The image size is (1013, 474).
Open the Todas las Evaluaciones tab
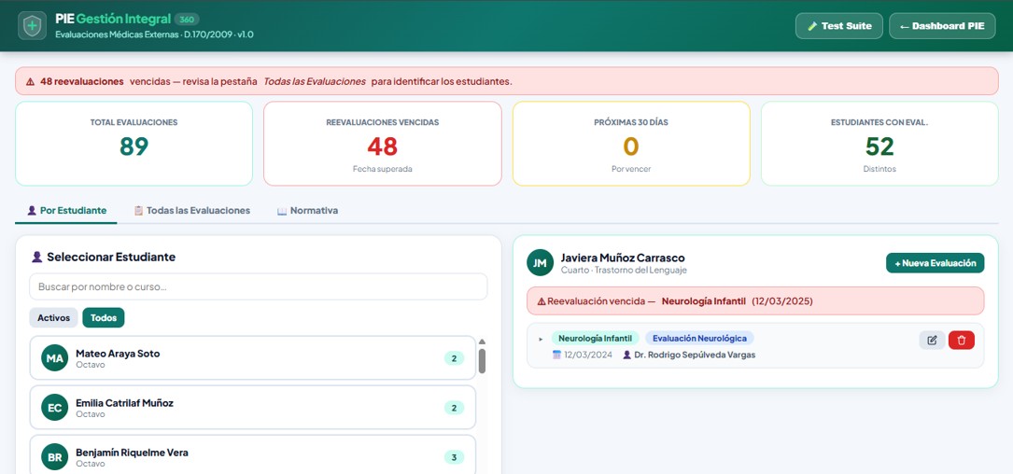point(192,211)
